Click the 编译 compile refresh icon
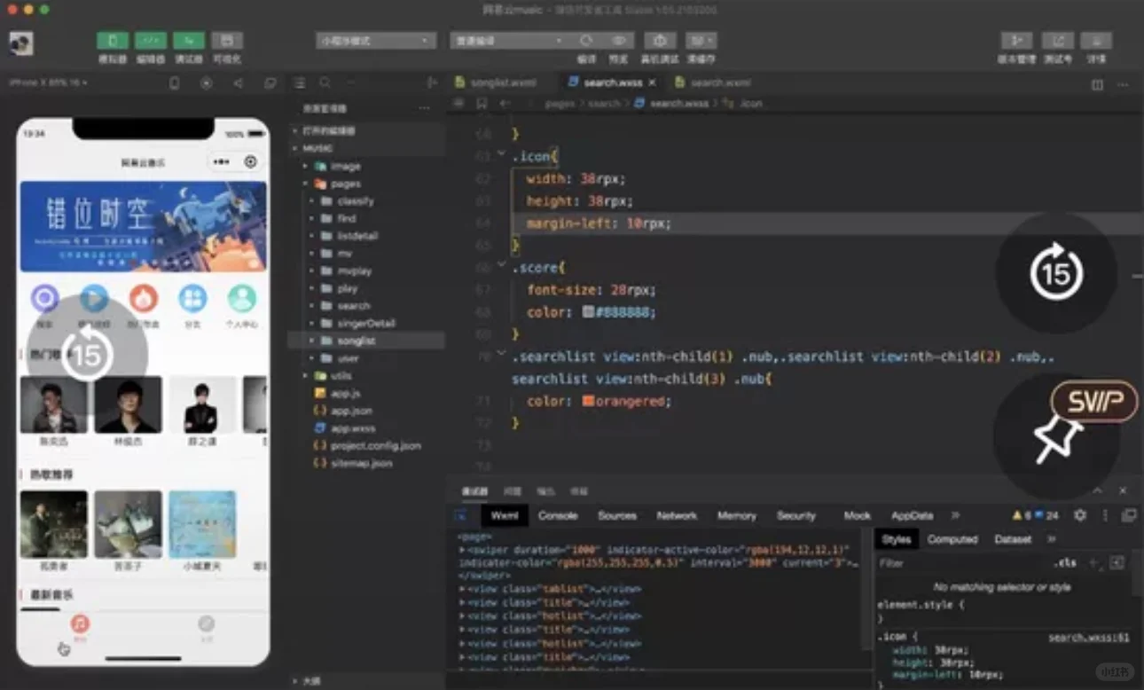Screen dimensions: 1144x690 tap(586, 41)
